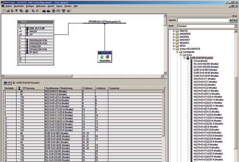The width and height of the screenshot is (239, 162).
Task: Open the Bearbeiten menu
Action: pyautogui.click(x=19, y=6)
